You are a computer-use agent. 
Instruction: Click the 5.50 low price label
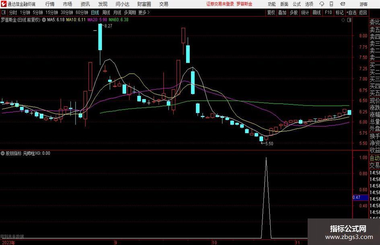pyautogui.click(x=269, y=144)
